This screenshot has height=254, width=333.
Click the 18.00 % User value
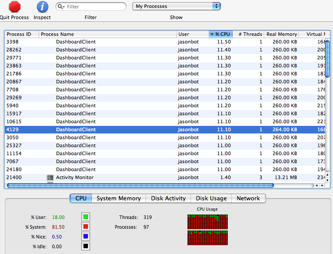coord(58,217)
